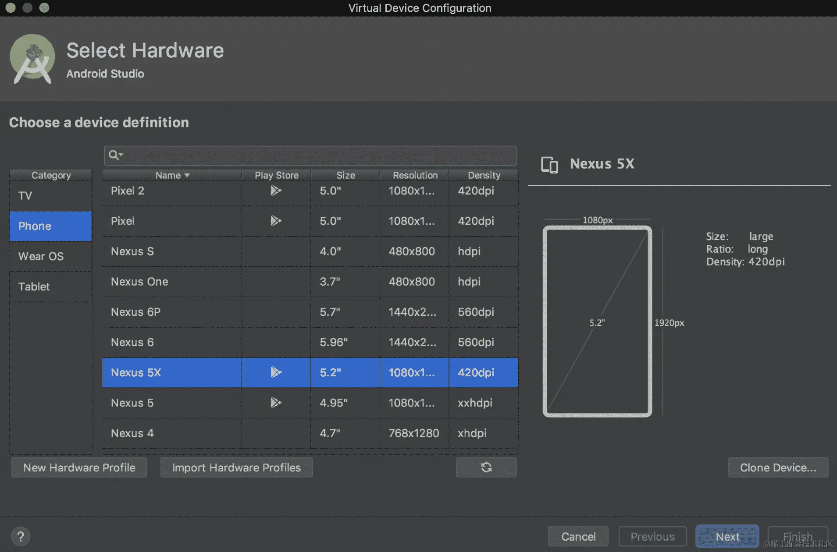The image size is (837, 552).
Task: Click the Play Store icon for Nexus 5
Action: [x=276, y=403]
